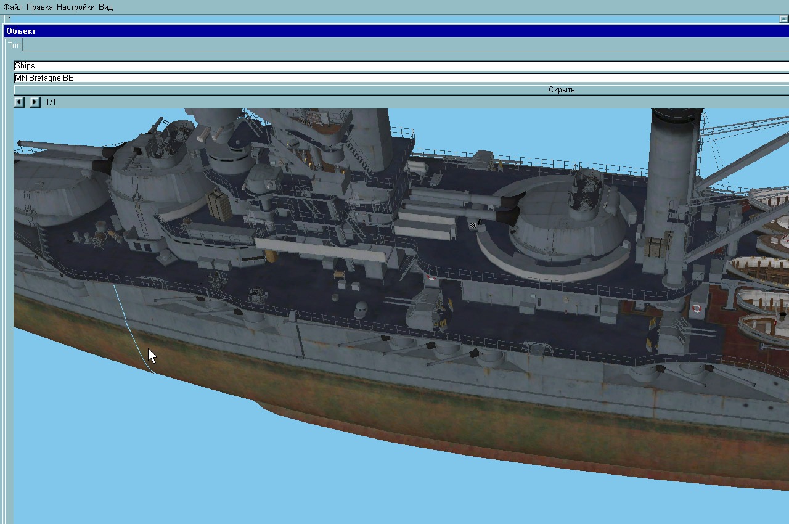Click the Скрыть button
Viewport: 789px width, 524px height.
tap(401, 90)
